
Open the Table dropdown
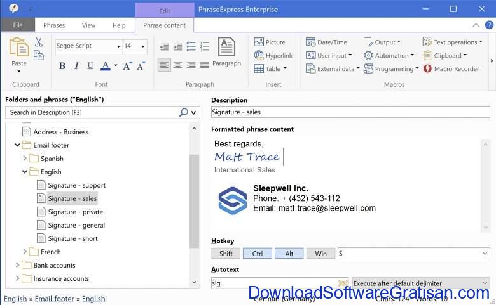point(270,68)
